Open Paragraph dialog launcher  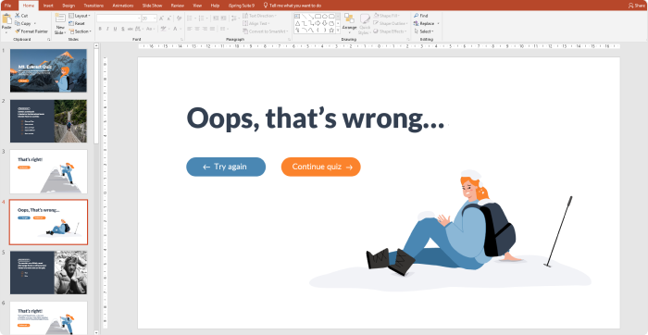pyautogui.click(x=289, y=39)
